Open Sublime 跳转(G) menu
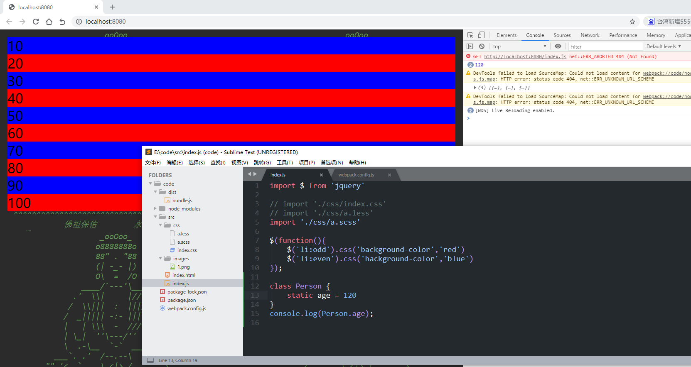691x367 pixels. click(x=262, y=163)
